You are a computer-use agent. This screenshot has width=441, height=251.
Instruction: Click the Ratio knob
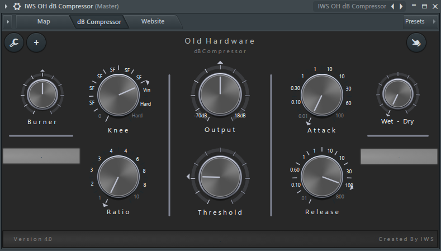pyautogui.click(x=118, y=177)
